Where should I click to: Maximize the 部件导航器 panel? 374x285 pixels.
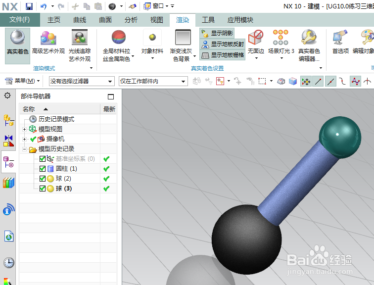click(x=111, y=96)
